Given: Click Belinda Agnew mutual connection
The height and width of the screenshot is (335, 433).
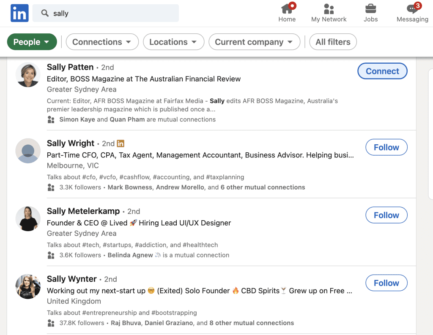Looking at the screenshot, I should coord(130,255).
